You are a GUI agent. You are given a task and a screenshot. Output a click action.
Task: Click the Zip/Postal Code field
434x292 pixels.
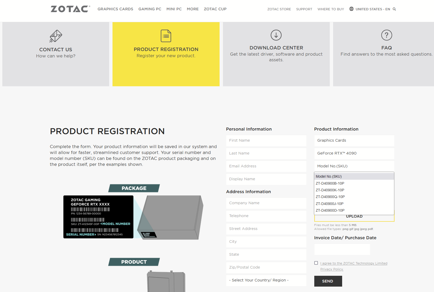(266, 268)
